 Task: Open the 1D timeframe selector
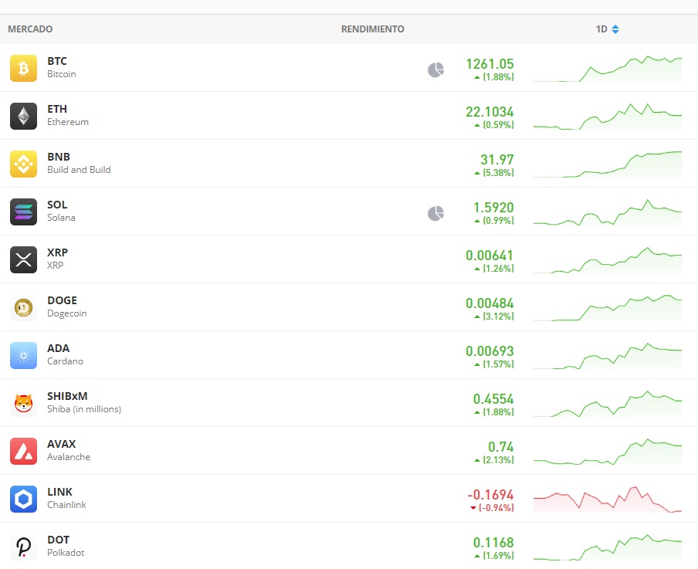(601, 29)
